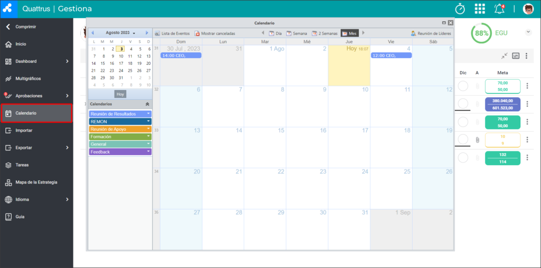Collapse the Calendarios panel
The image size is (541, 268).
pyautogui.click(x=147, y=104)
